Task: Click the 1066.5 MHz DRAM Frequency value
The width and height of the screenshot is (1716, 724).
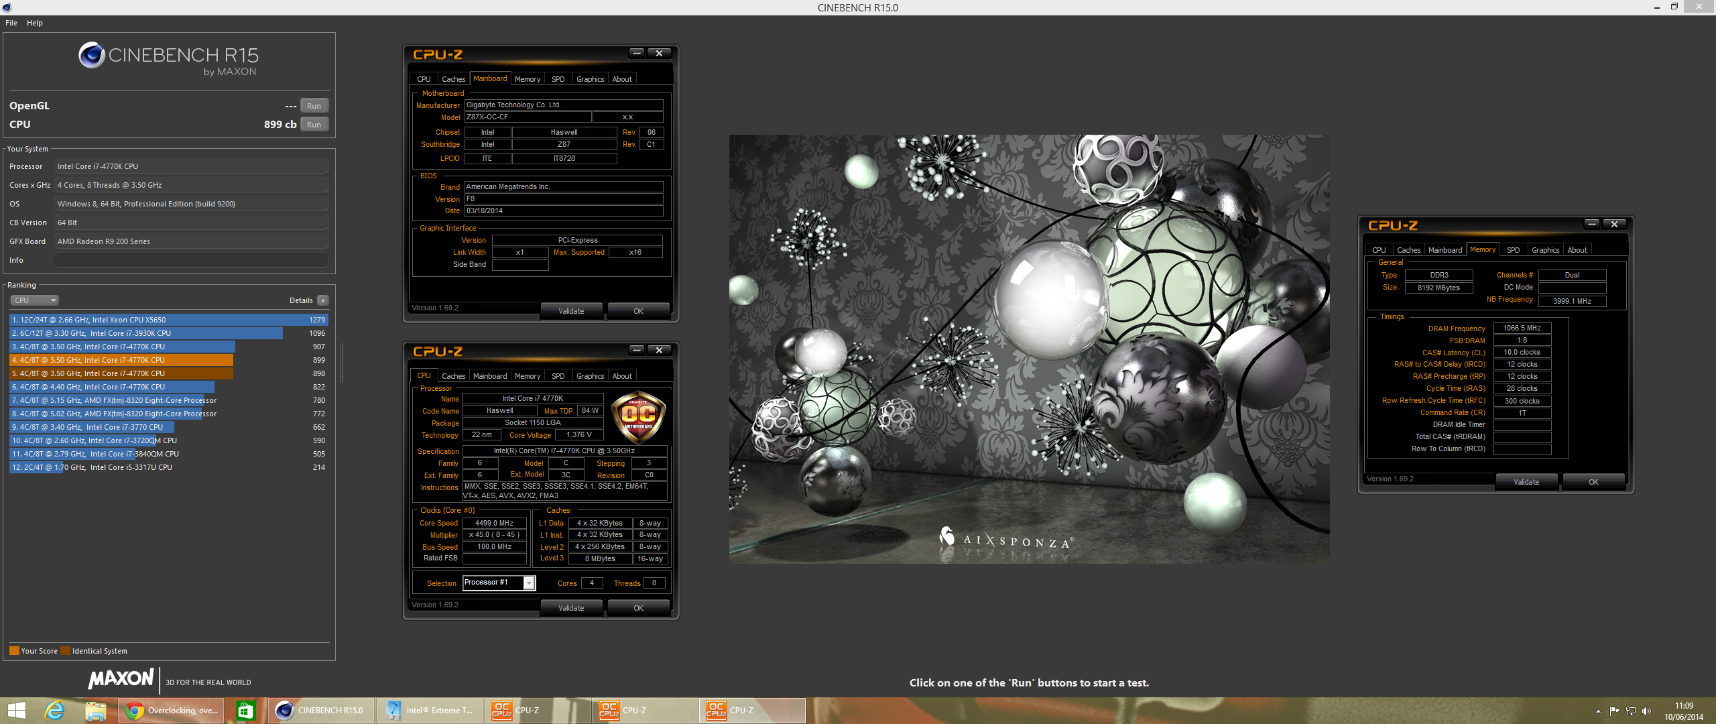Action: coord(1522,328)
